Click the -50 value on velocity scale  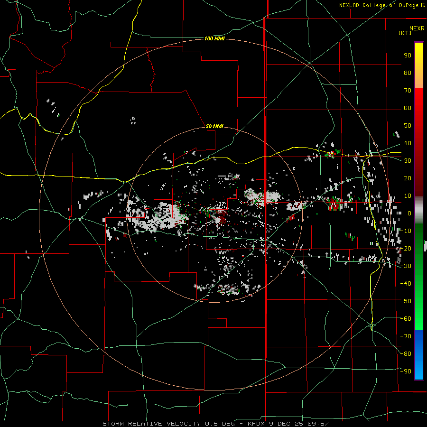tap(406, 301)
